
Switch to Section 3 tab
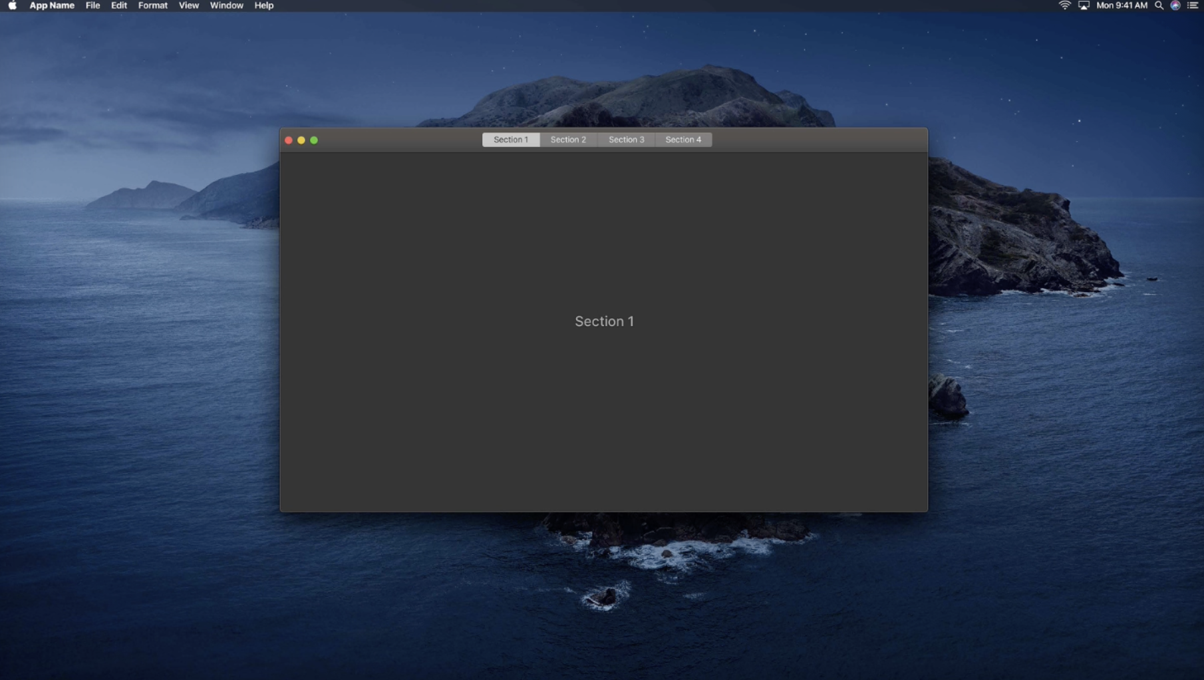click(x=626, y=140)
